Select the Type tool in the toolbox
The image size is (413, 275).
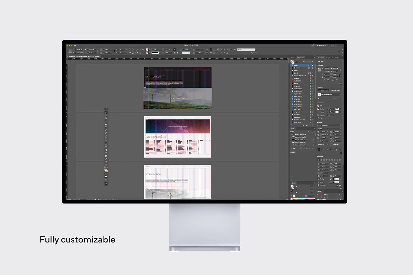coord(106,127)
